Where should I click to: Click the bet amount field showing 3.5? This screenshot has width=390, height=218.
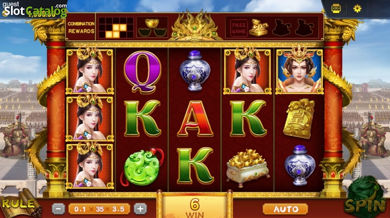[x=99, y=209]
